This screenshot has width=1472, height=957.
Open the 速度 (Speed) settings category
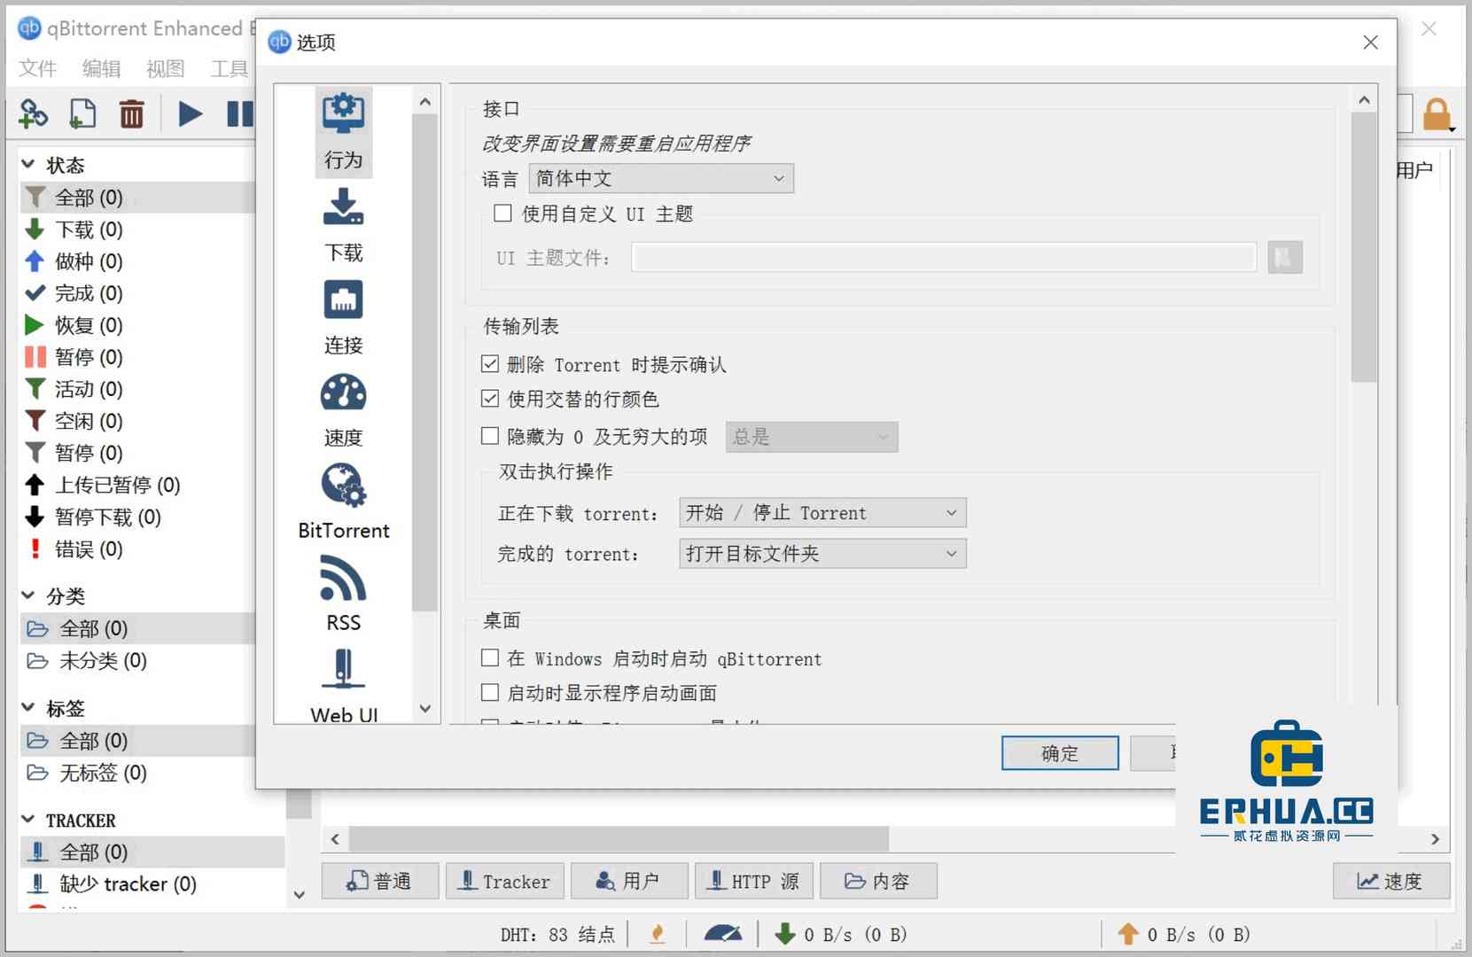344,411
